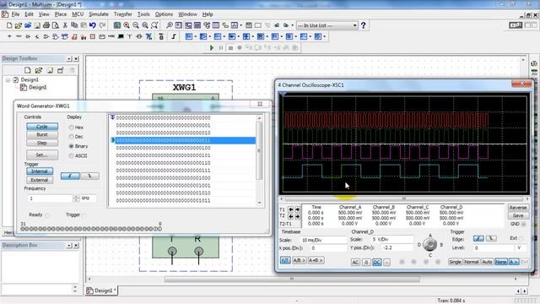Viewport: 540px width, 304px height.
Task: Open the In Use List dropdown
Action: pos(354,25)
